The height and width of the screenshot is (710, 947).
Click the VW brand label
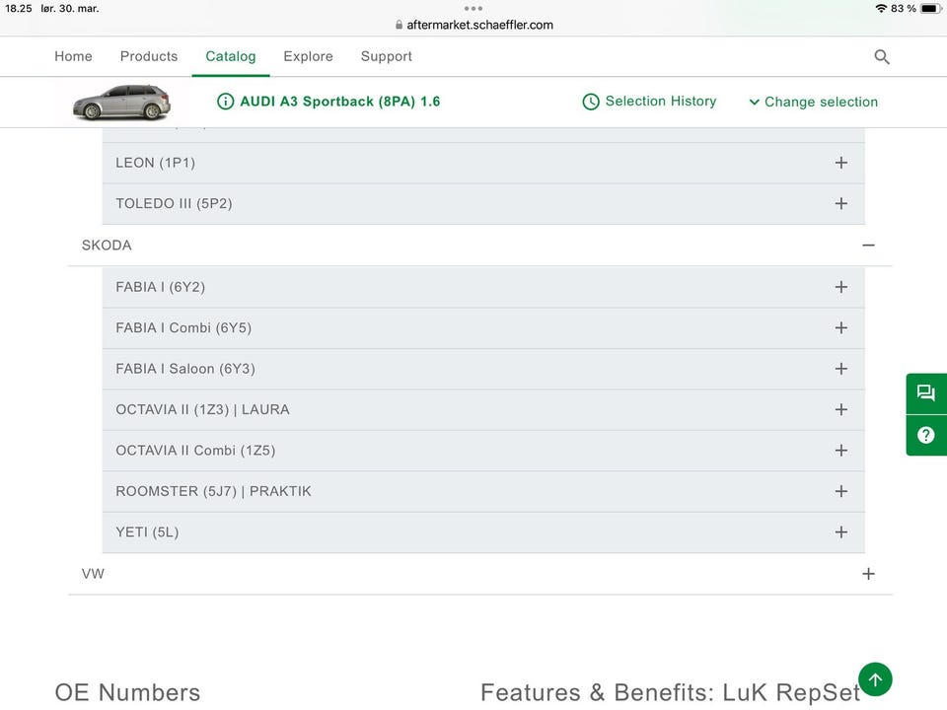(x=93, y=574)
